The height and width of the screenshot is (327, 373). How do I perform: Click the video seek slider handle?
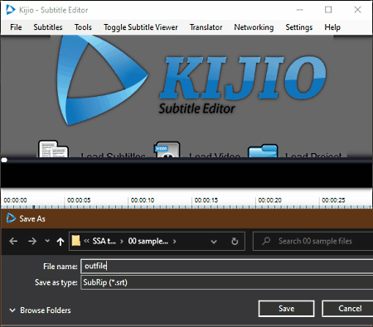tap(4, 160)
